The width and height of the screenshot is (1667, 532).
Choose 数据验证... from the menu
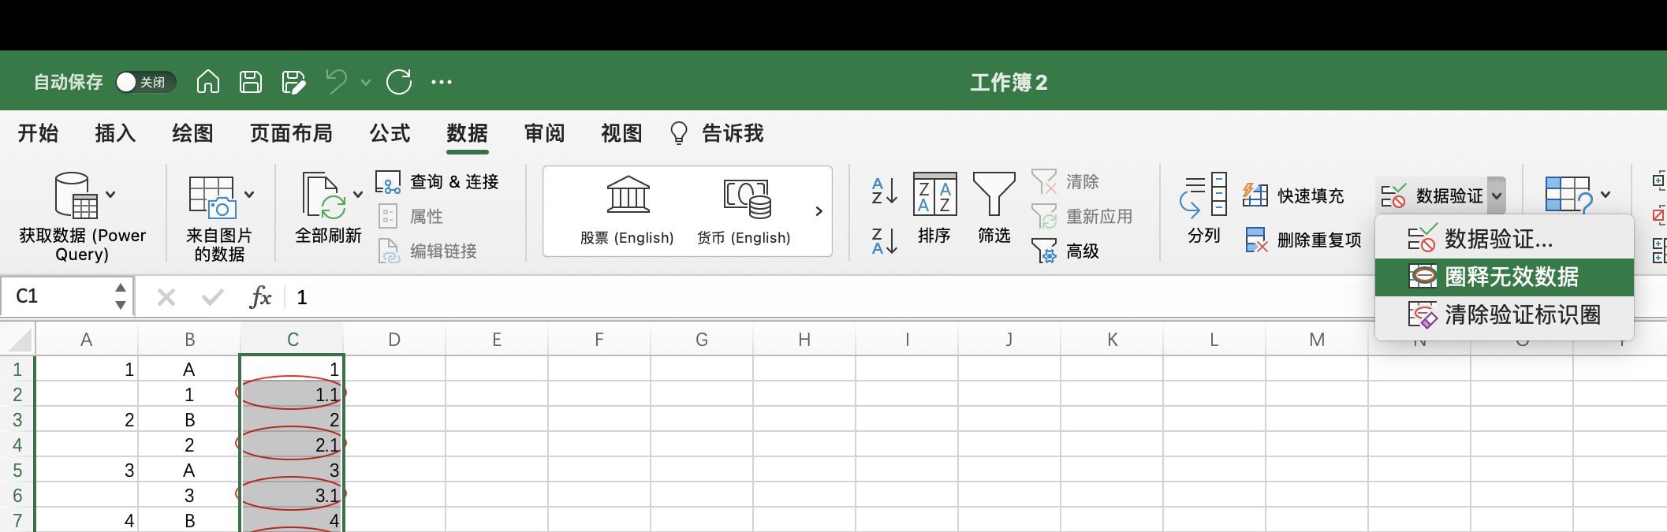(1505, 239)
